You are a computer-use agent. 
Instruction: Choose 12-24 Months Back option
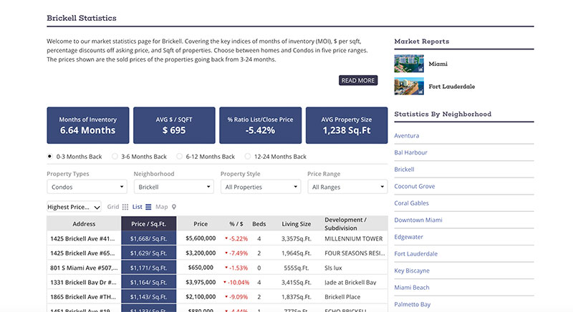(x=248, y=156)
